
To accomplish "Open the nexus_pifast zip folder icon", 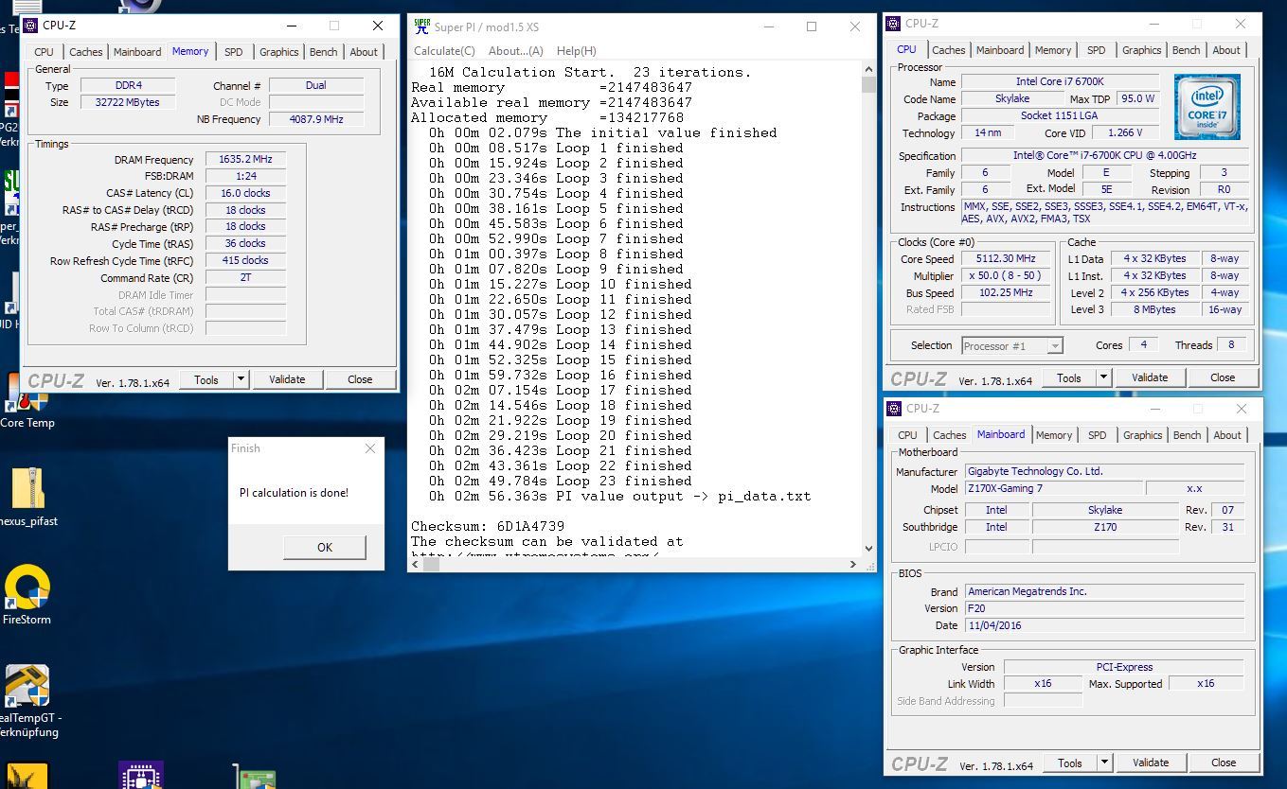I will coord(27,488).
